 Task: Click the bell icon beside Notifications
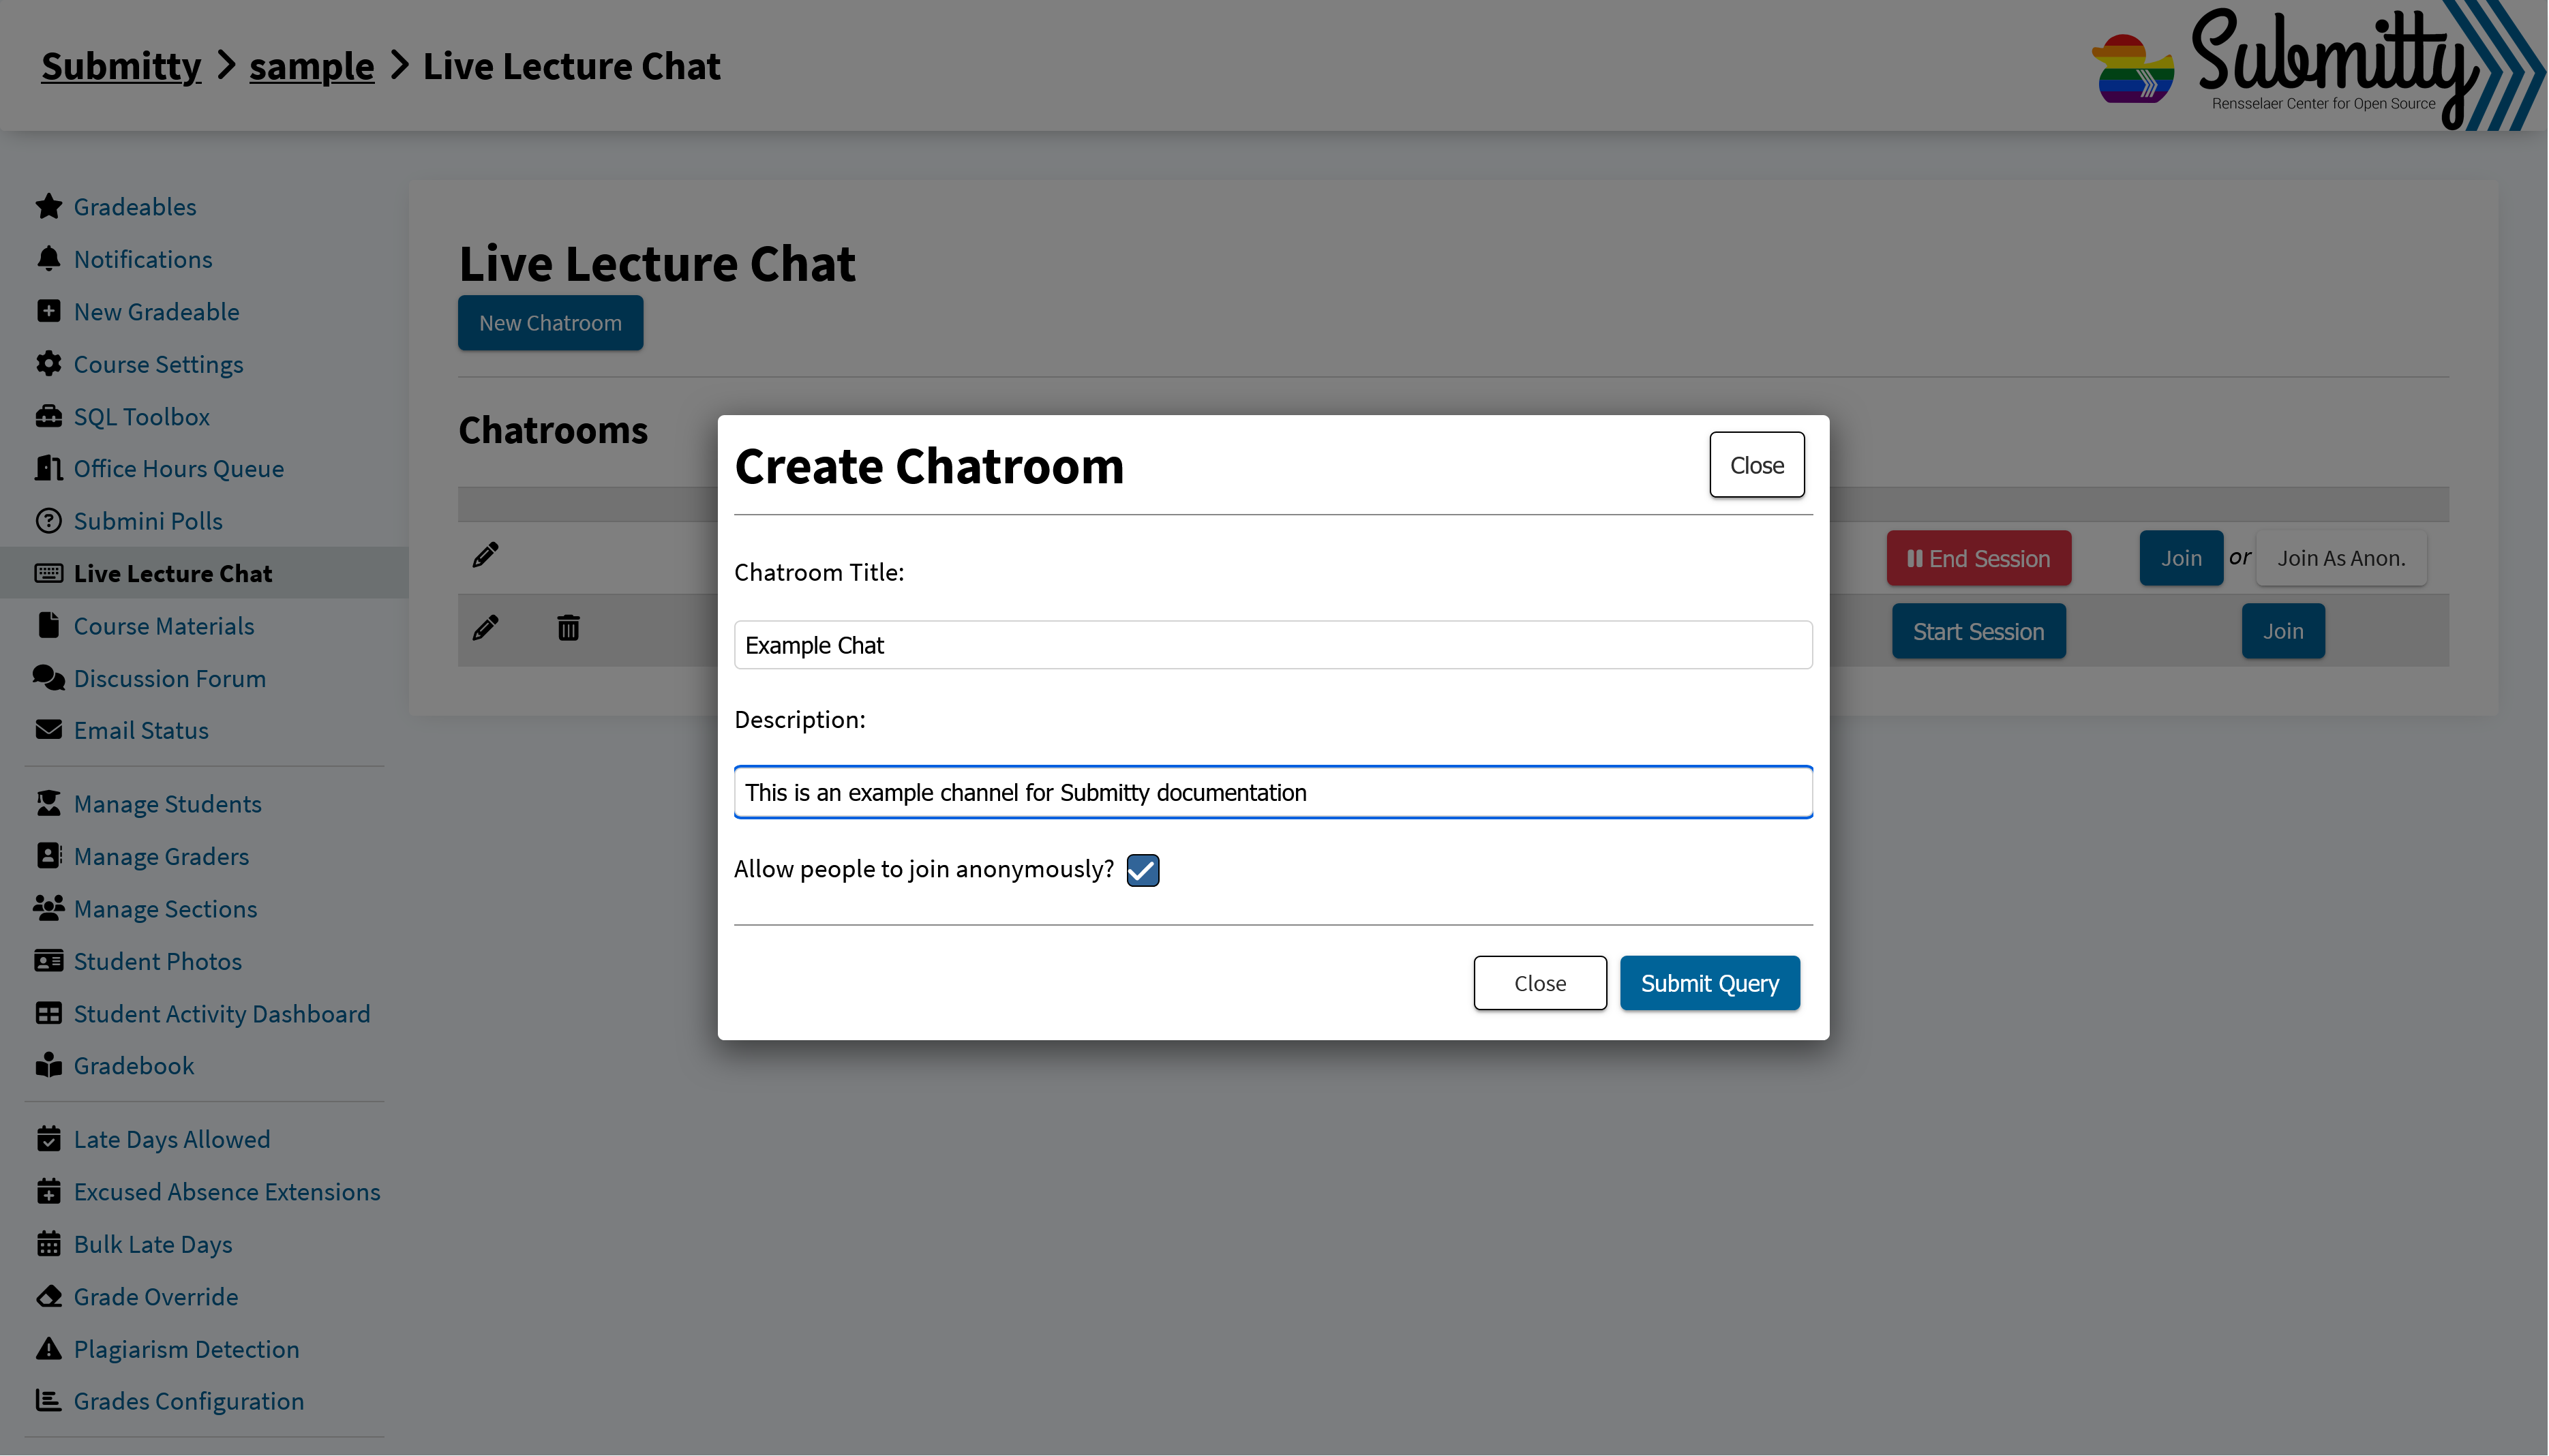(48, 258)
